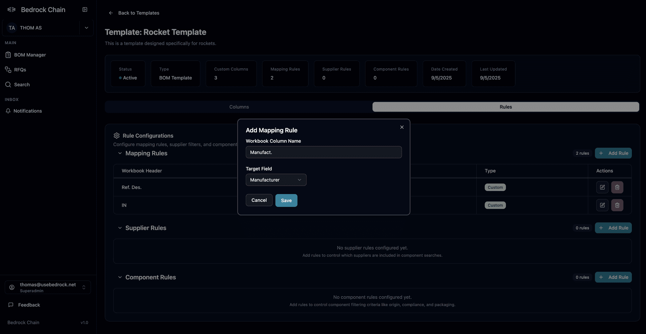Collapse the sidebar panel
The image size is (646, 334).
tap(84, 9)
